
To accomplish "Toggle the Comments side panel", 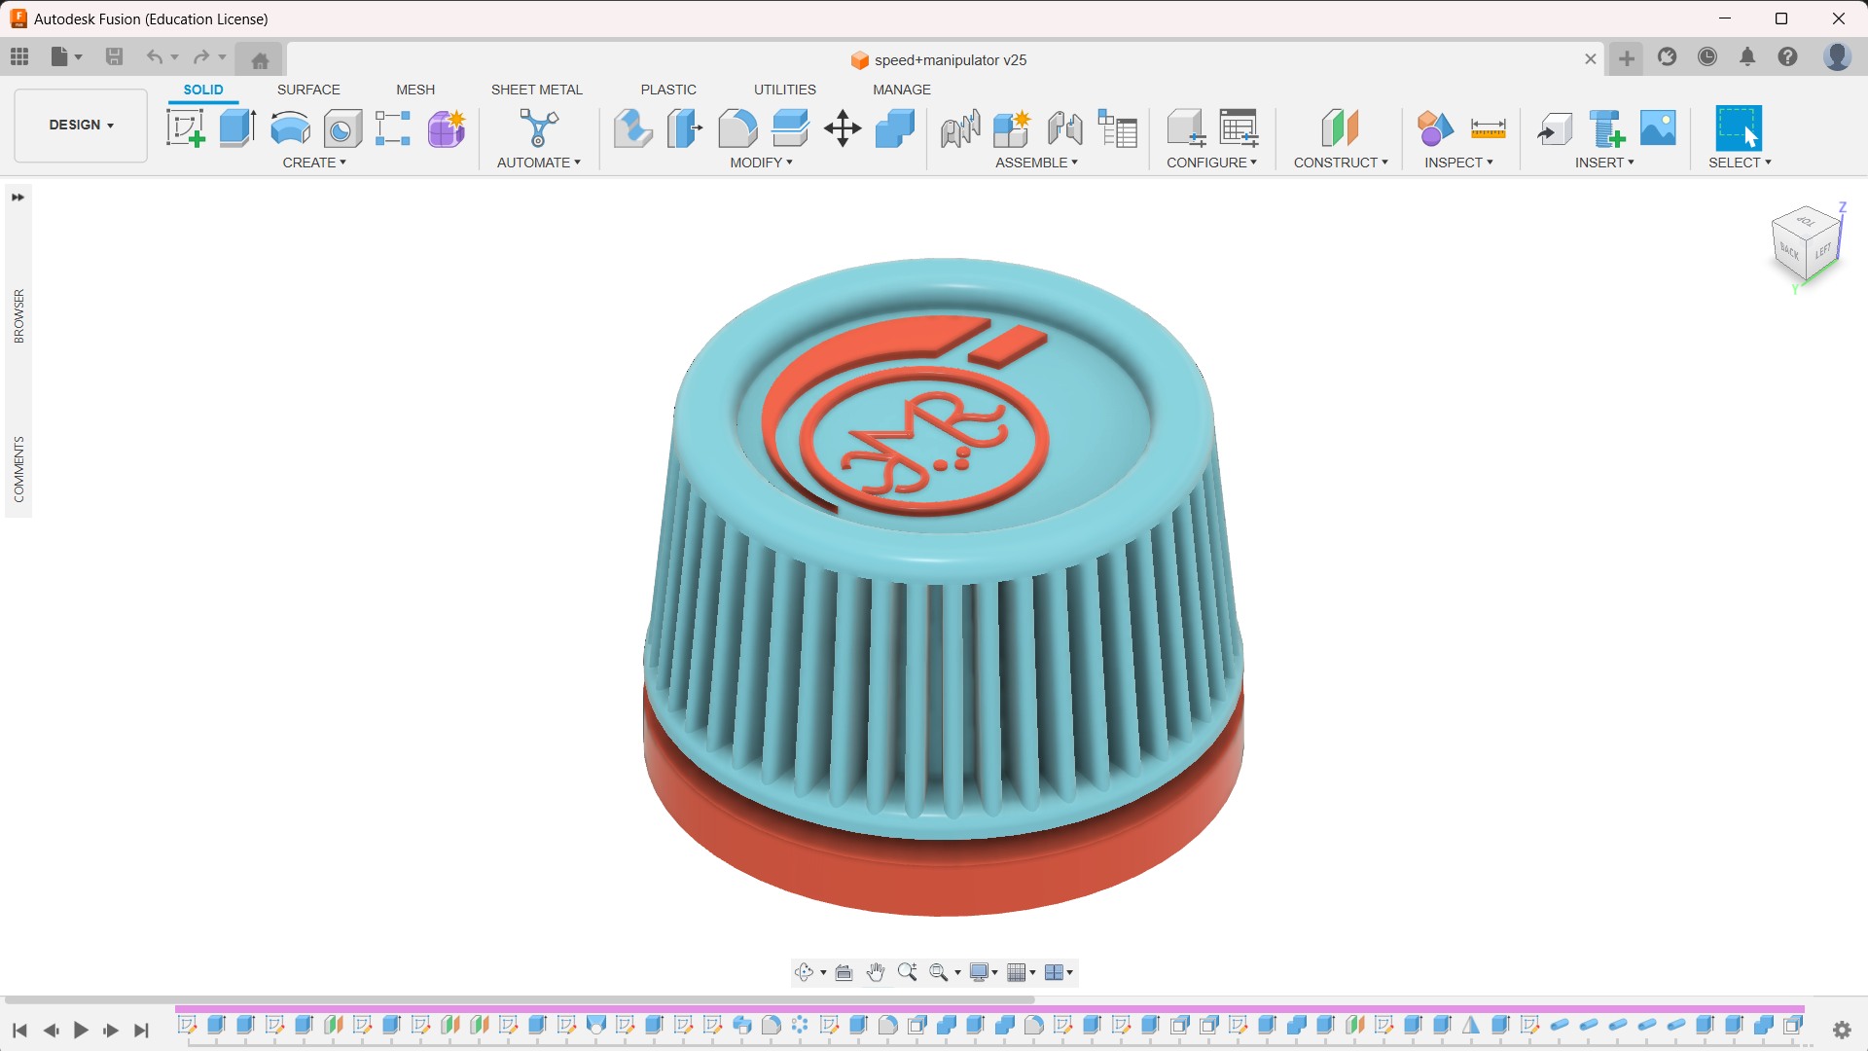I will (x=18, y=469).
